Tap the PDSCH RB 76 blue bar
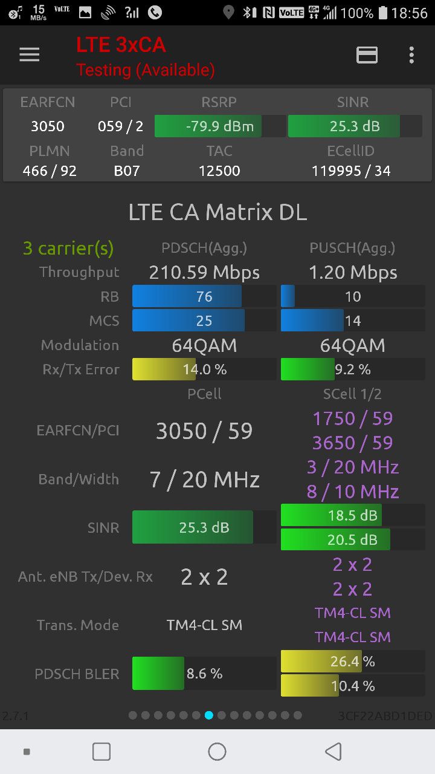The width and height of the screenshot is (435, 774). coord(204,296)
